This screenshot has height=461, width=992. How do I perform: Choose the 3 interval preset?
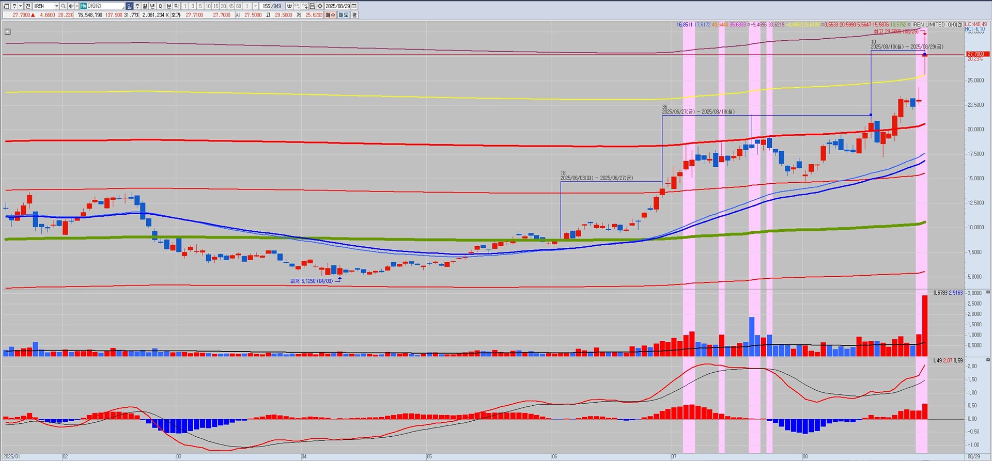pyautogui.click(x=193, y=6)
